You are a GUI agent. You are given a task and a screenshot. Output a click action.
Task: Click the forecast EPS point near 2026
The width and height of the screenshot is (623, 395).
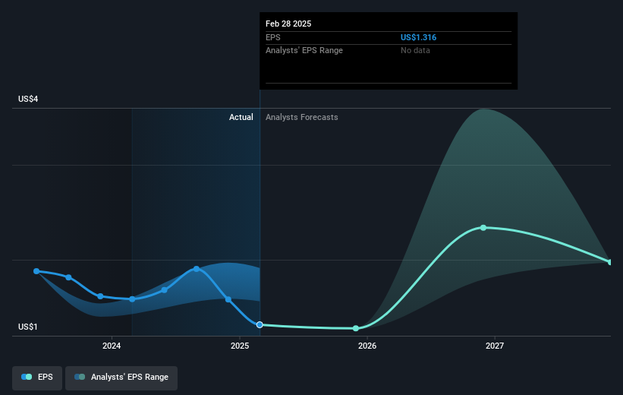356,328
